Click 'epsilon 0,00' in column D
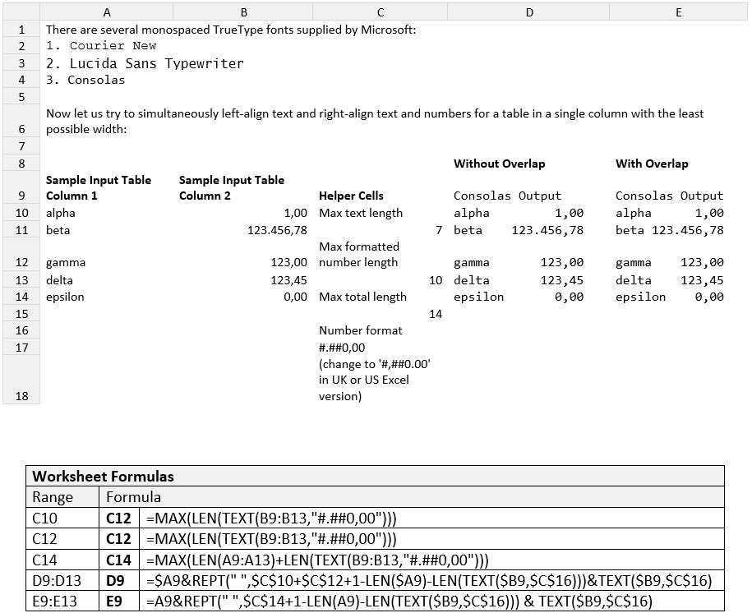The width and height of the screenshot is (752, 613). 519,297
